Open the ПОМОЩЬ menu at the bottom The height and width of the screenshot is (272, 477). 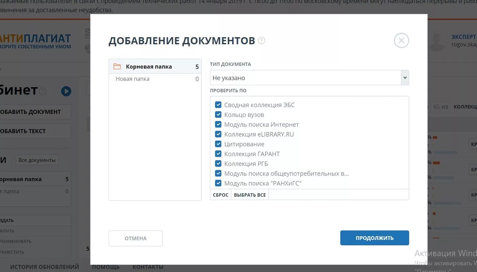[106, 267]
